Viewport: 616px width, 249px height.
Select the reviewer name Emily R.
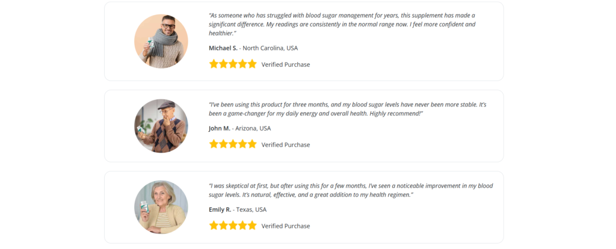(220, 209)
